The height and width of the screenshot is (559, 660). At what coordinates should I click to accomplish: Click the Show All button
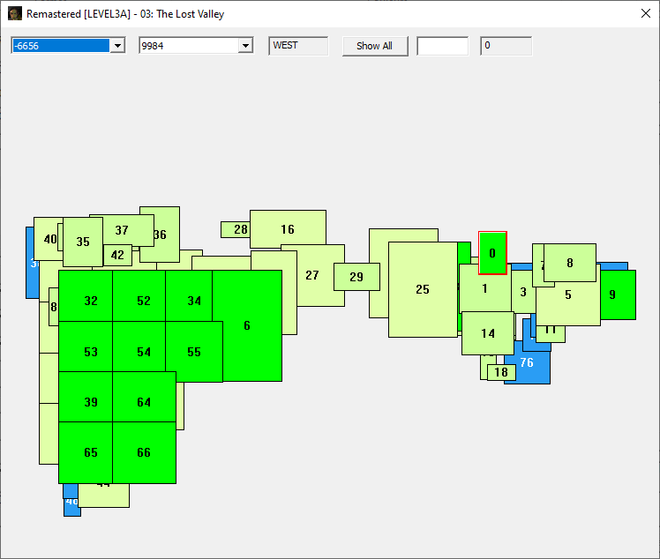point(375,46)
